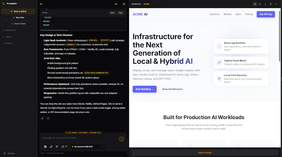
Task: Click Built for Production AI Workloads heading
Action: coord(204,117)
